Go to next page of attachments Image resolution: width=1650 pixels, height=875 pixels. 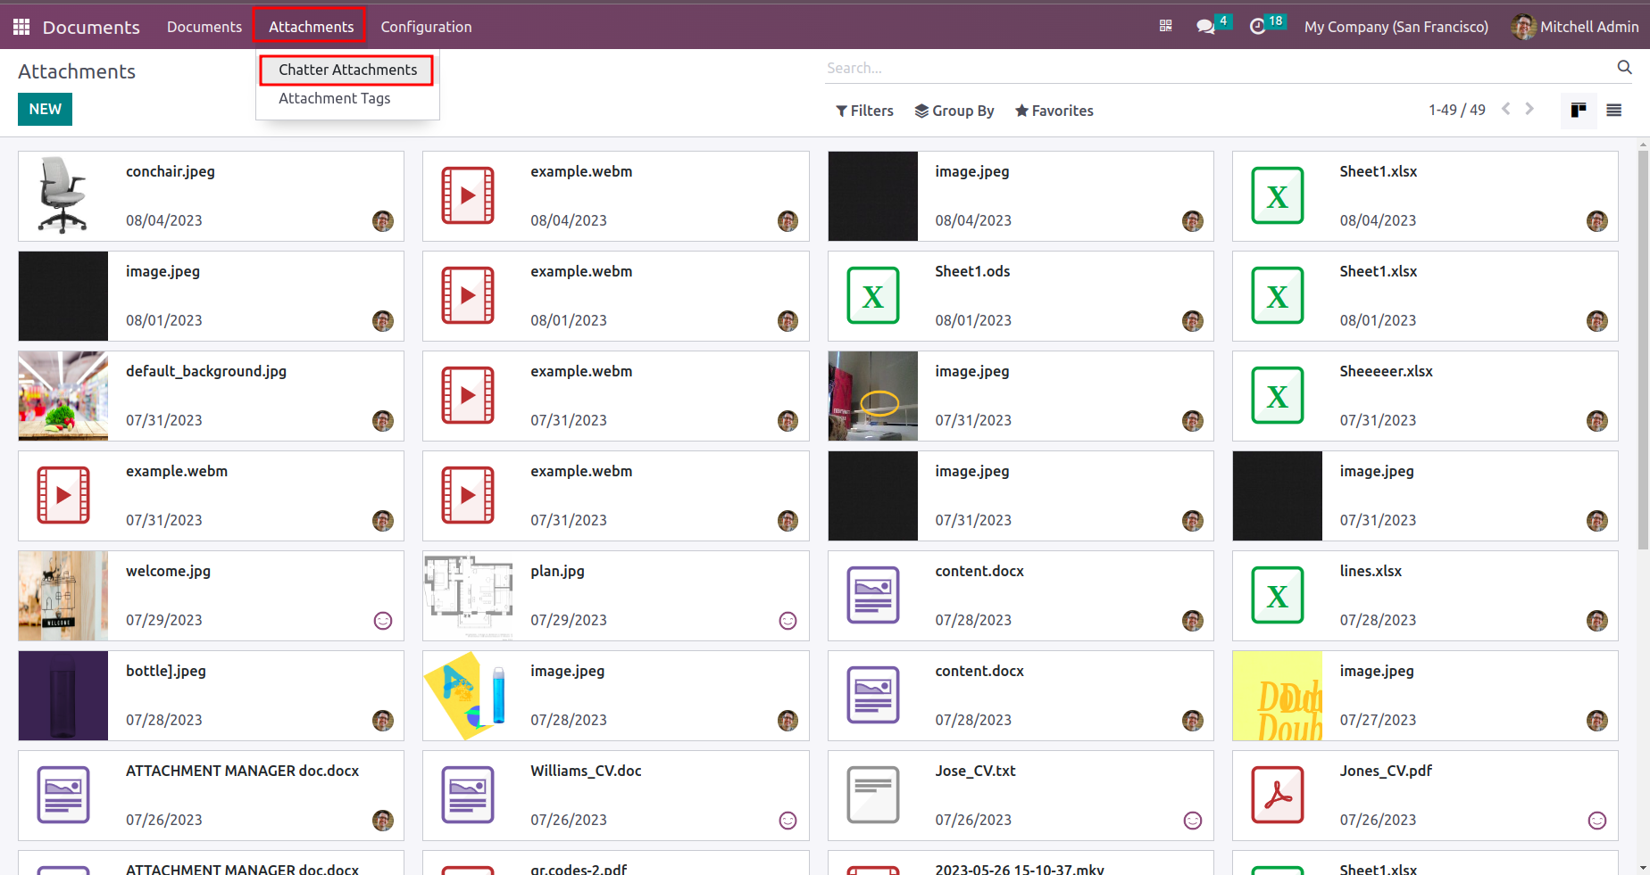[1529, 109]
